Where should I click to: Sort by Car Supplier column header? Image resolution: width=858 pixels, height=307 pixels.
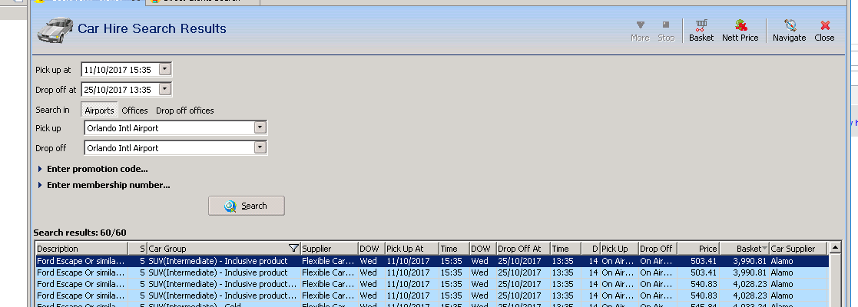pyautogui.click(x=798, y=249)
